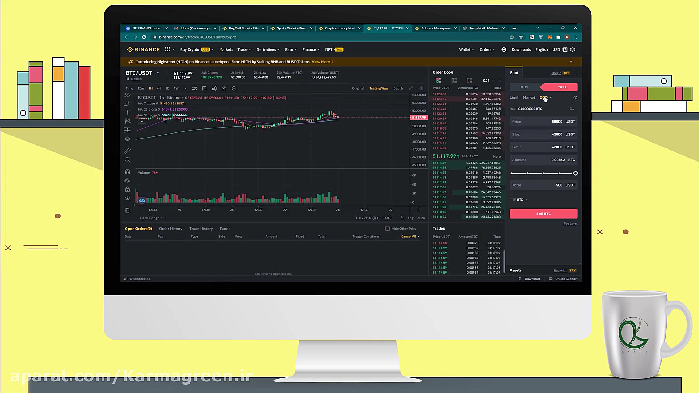This screenshot has height=393, width=699.
Task: Toggle hide all drawings eye icon
Action: [x=127, y=198]
